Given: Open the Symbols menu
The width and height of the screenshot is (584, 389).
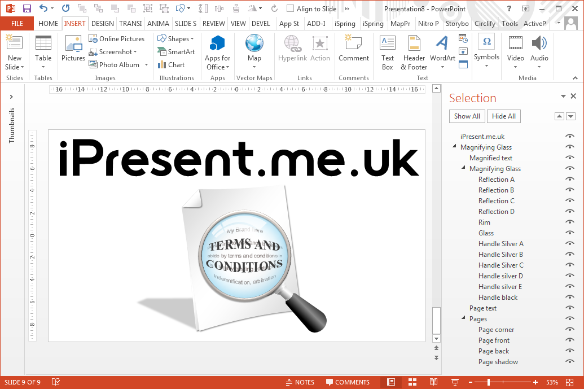Looking at the screenshot, I should click(x=486, y=51).
